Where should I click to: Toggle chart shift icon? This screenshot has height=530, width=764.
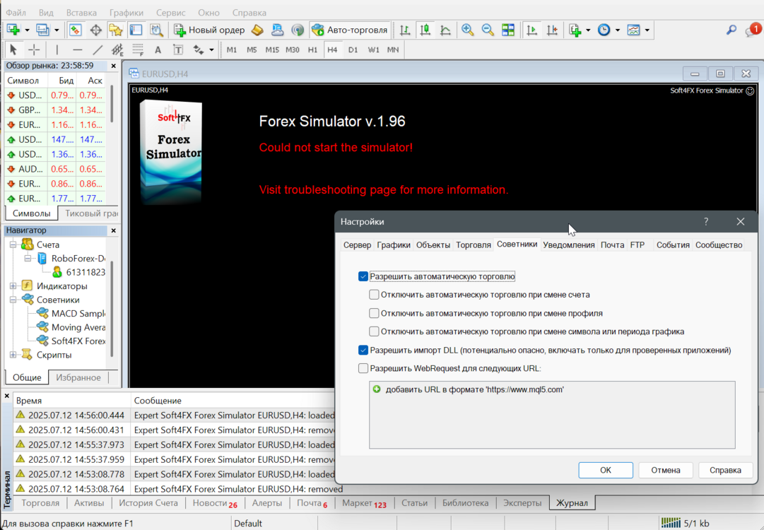552,30
